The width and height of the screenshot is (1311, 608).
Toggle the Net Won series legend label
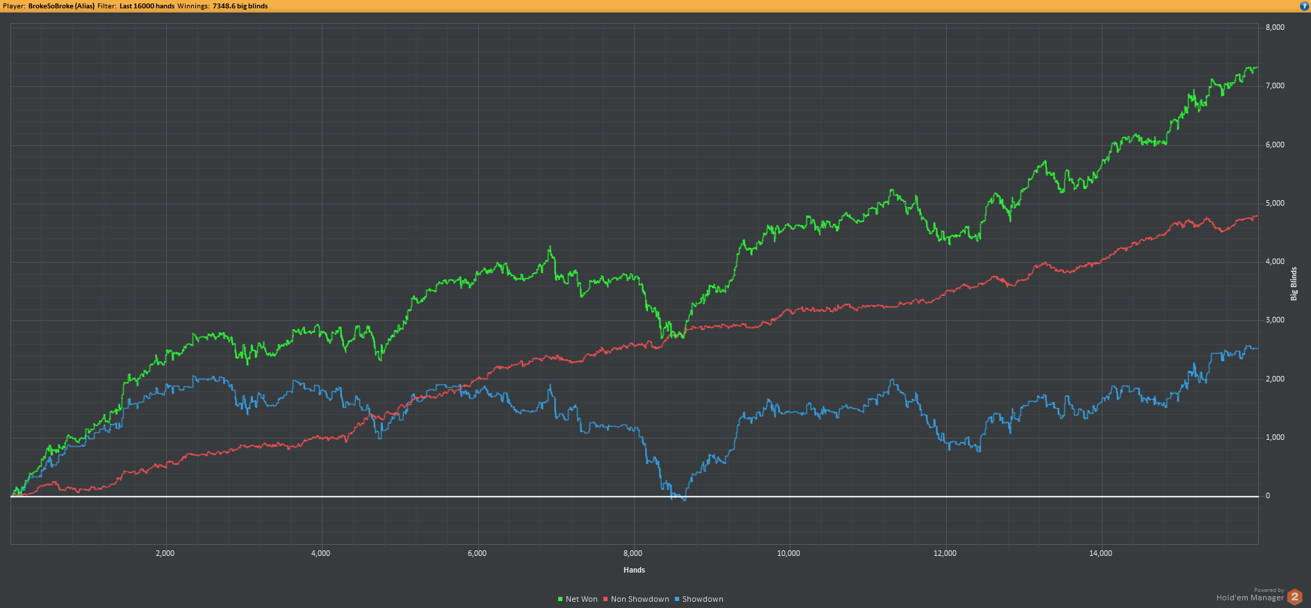[582, 599]
